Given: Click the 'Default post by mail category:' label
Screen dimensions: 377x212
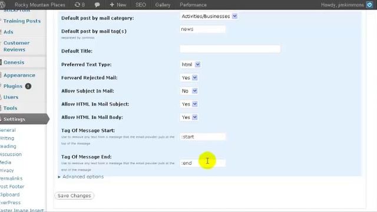Looking at the screenshot, I should [98, 18].
